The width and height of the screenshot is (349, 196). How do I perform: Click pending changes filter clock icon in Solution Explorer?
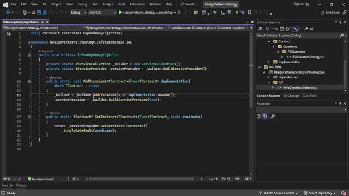coord(268,29)
